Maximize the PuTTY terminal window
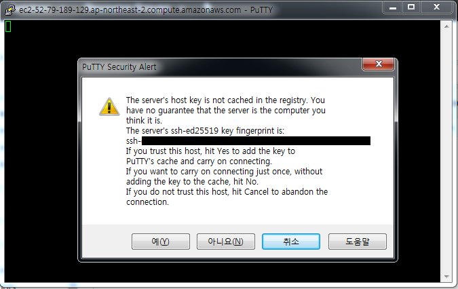The width and height of the screenshot is (458, 289). (411, 7)
